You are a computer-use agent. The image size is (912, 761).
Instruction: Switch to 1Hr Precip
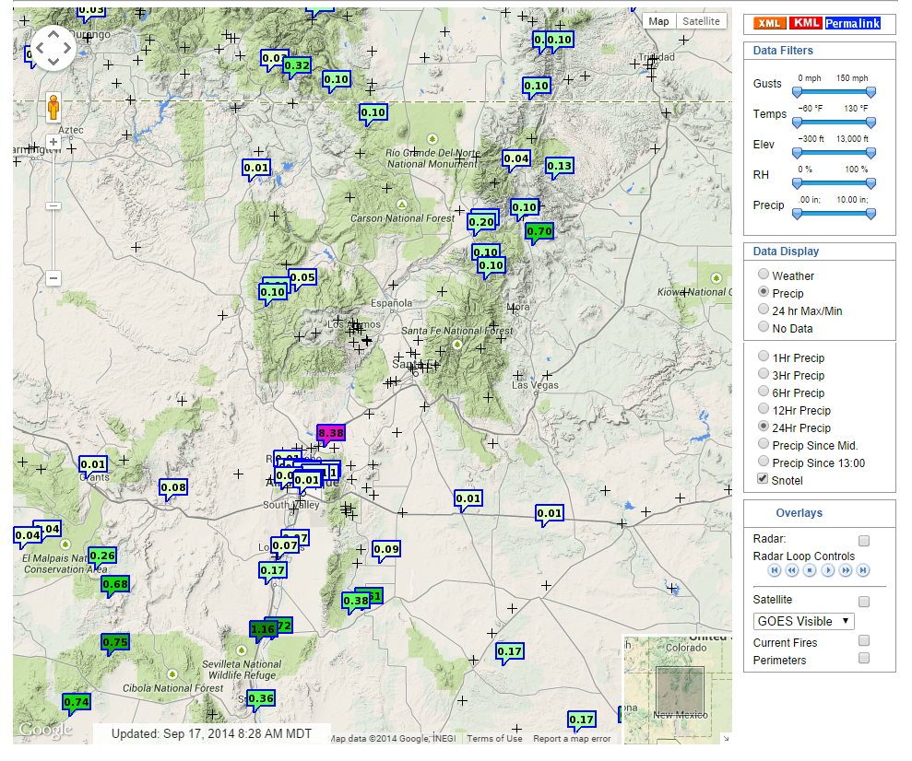pyautogui.click(x=763, y=356)
